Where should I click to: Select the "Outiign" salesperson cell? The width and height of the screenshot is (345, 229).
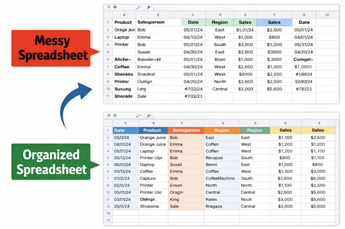158,81
